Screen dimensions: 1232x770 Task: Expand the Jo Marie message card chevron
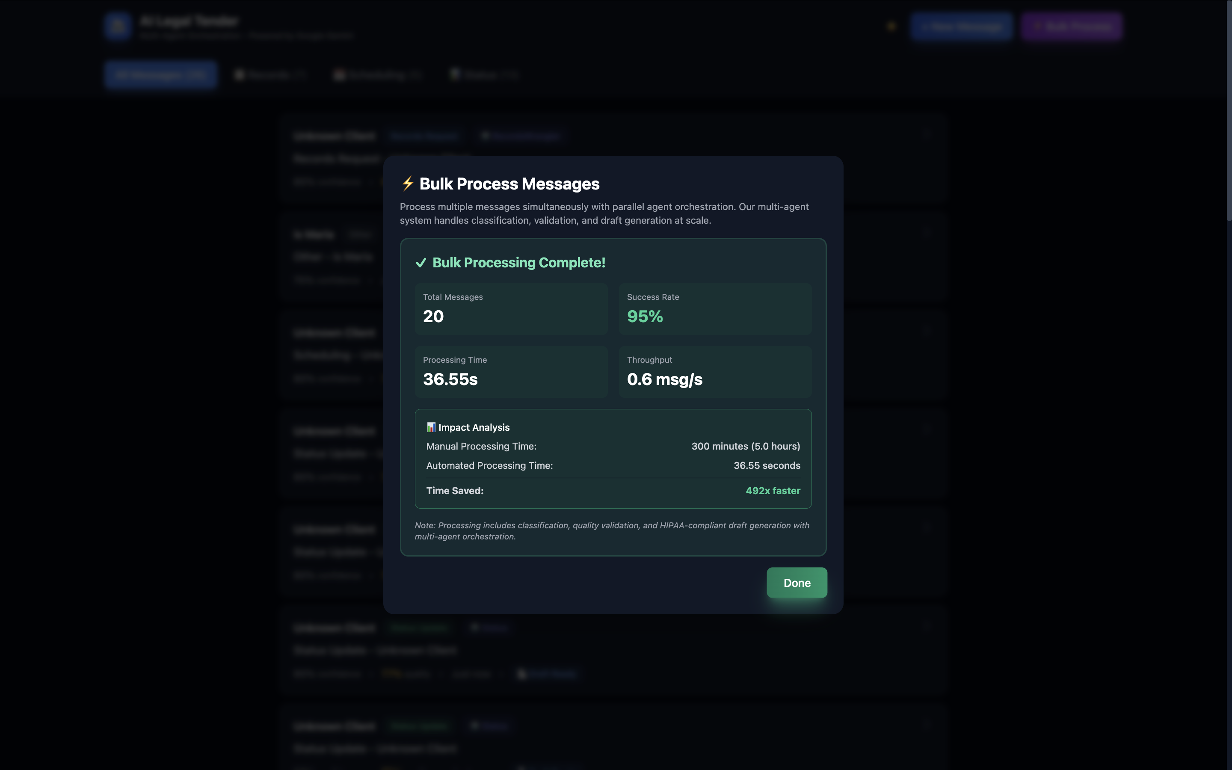pos(926,233)
